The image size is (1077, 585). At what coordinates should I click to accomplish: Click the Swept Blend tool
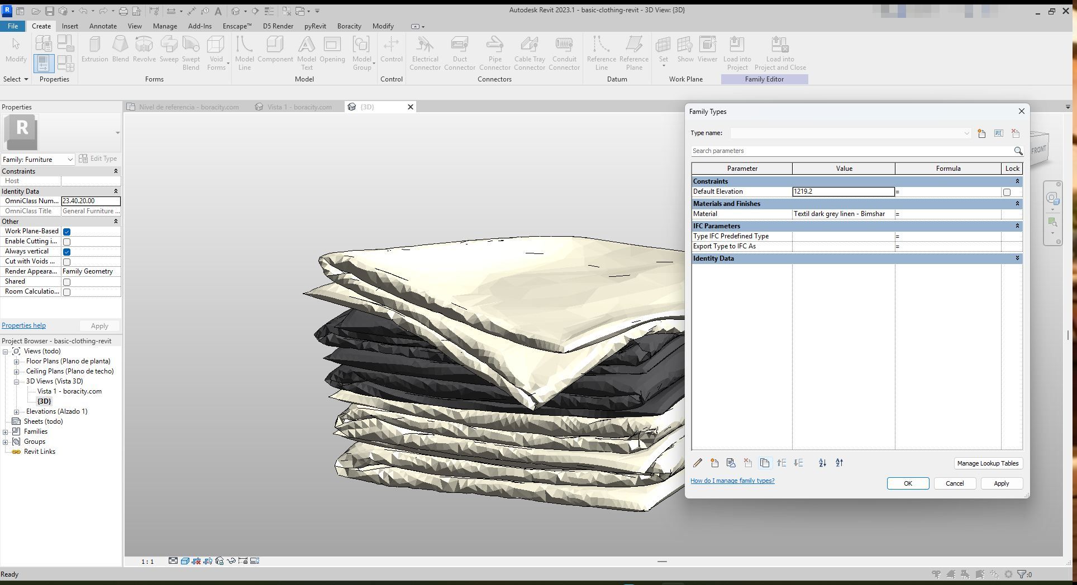[x=190, y=53]
